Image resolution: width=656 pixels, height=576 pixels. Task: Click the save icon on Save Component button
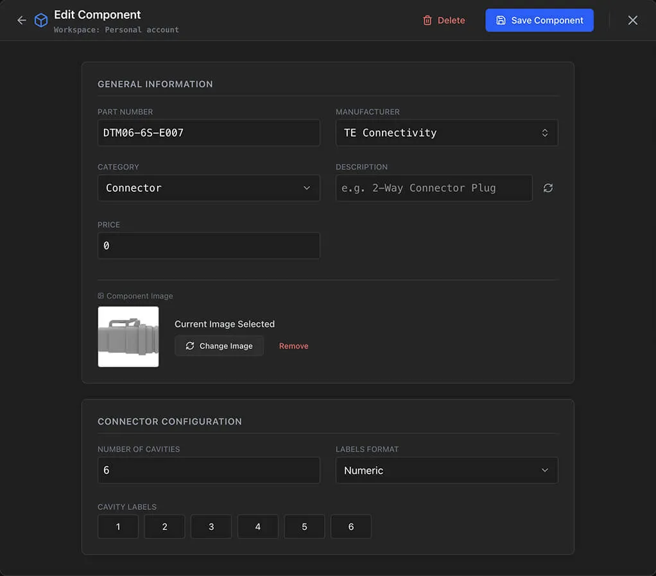tap(501, 20)
